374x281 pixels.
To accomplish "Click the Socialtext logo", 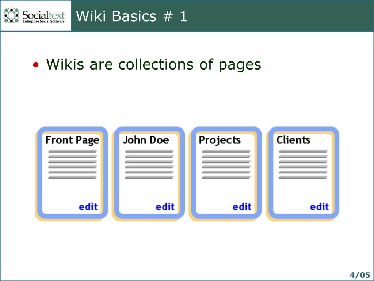I will point(34,15).
